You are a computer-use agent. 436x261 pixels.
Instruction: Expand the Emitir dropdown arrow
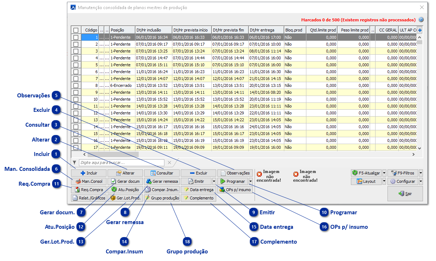(214, 181)
